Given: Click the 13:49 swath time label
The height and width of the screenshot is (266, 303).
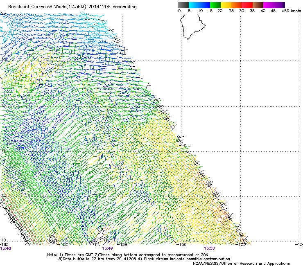Looking at the screenshot, I should tap(107, 248).
